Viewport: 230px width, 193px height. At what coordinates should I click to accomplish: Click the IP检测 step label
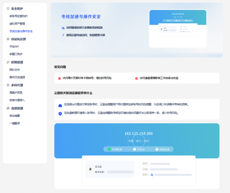pos(141,149)
